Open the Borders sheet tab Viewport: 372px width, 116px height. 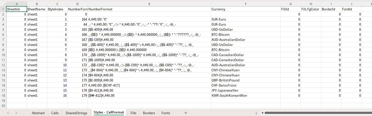149,113
